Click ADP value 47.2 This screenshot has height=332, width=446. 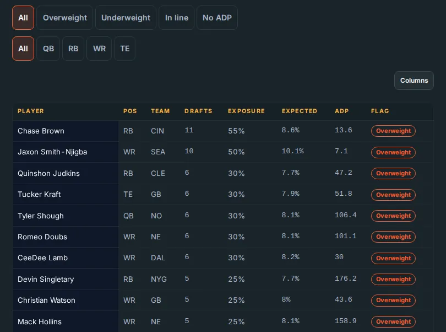(x=344, y=173)
